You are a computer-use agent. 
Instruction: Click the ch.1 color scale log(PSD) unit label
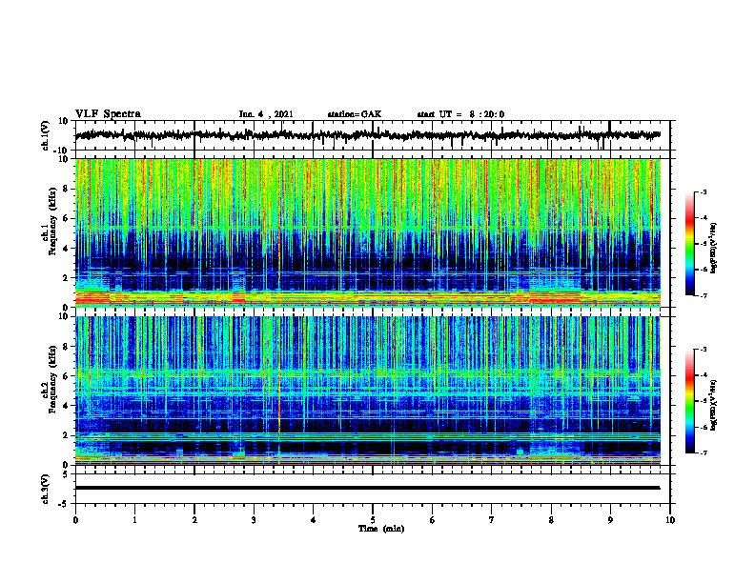coord(714,249)
